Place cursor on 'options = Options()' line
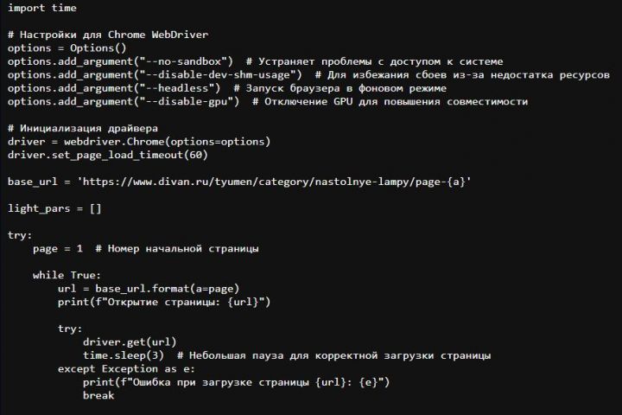 67,48
